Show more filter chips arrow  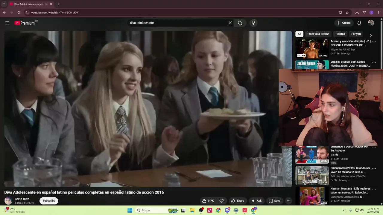[x=371, y=35]
